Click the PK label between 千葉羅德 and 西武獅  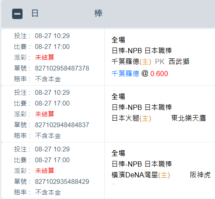[160, 61]
